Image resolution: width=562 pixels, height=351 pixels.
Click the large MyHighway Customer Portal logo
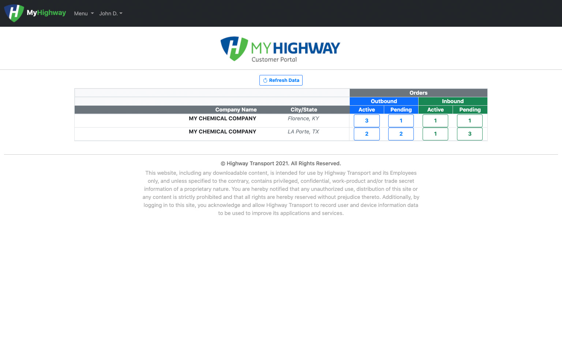click(281, 49)
